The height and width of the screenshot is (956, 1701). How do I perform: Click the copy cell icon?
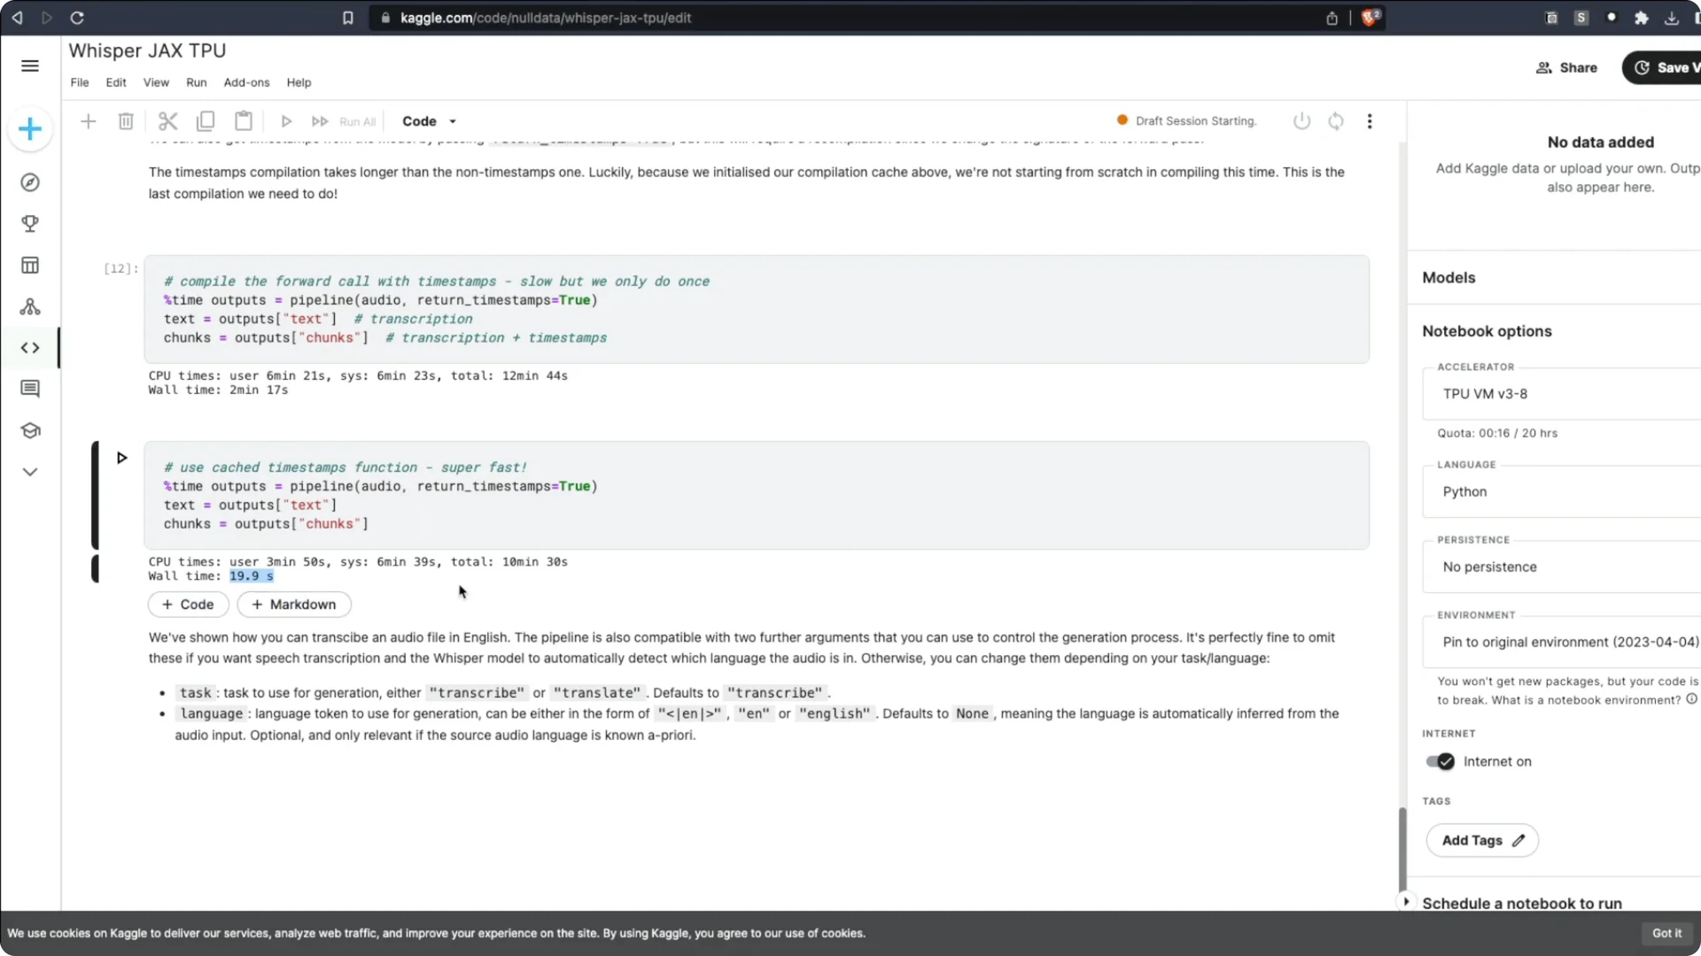pos(206,121)
